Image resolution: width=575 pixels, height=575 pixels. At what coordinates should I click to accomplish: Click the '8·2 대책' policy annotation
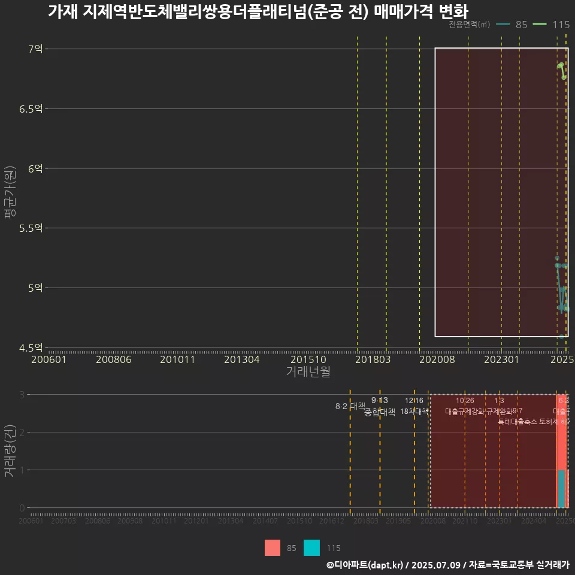(x=350, y=406)
